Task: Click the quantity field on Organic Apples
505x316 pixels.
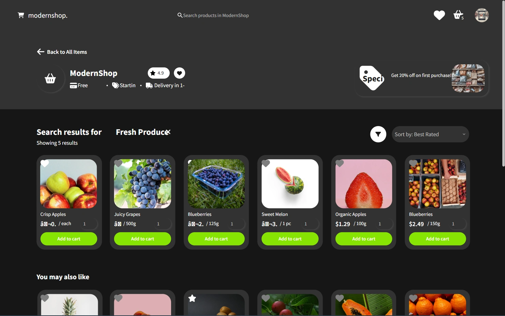Action: 384,224
